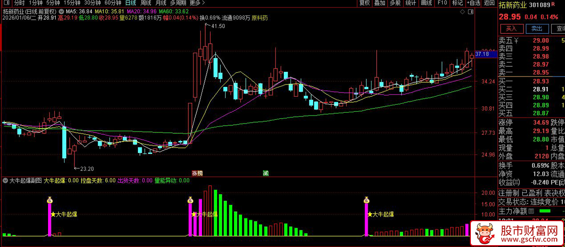Click the 买入 buy button
The width and height of the screenshot is (565, 247).
coord(511,28)
